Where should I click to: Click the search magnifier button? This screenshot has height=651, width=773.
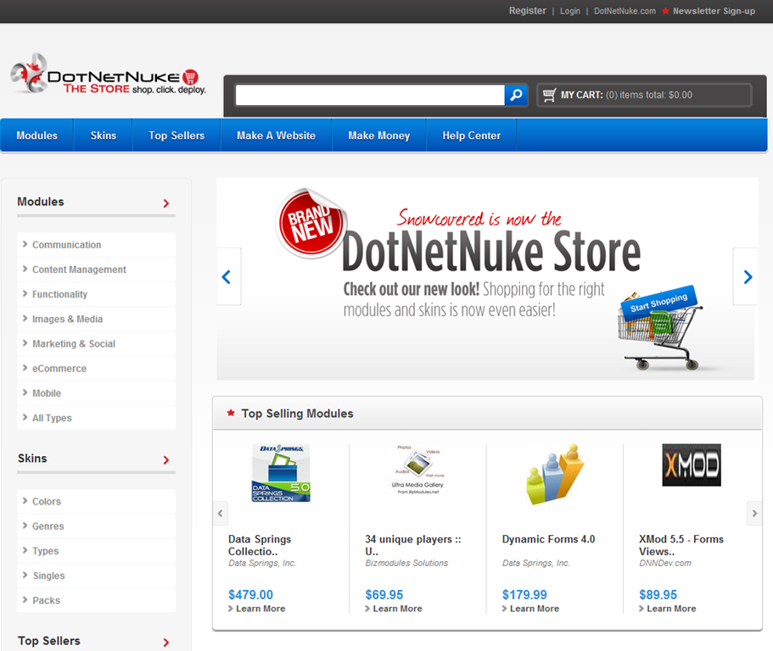pyautogui.click(x=516, y=95)
